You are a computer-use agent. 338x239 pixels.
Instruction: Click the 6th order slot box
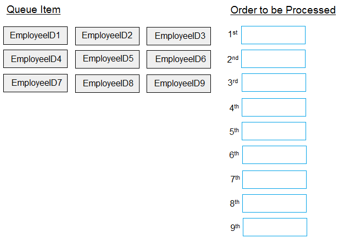274,155
